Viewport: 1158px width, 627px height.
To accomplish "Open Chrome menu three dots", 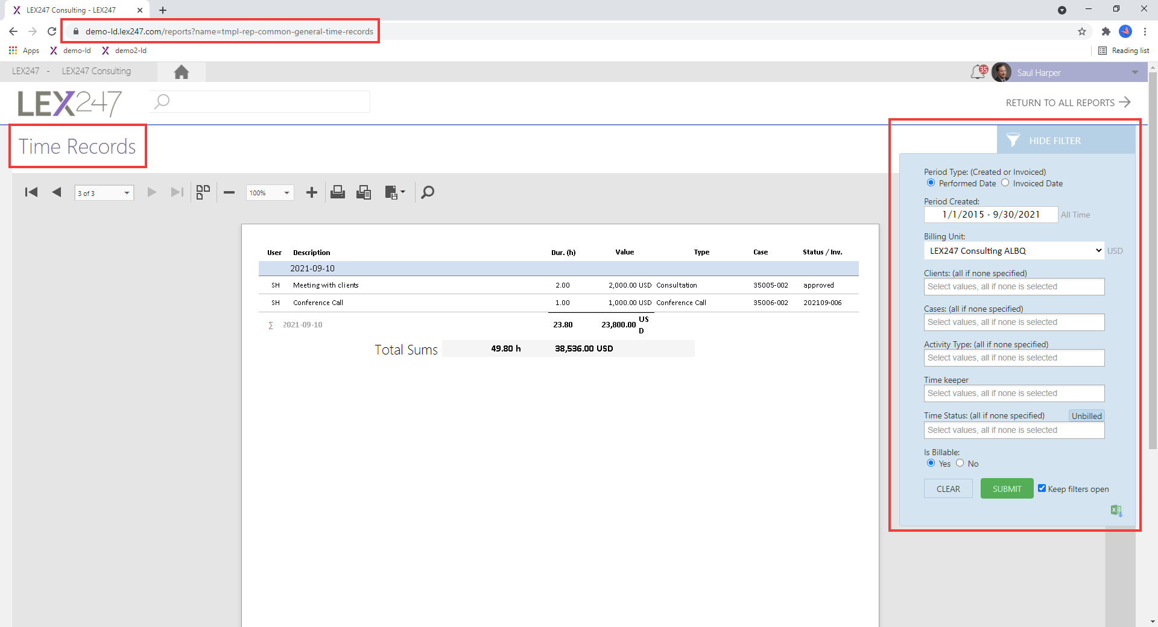I will tap(1145, 31).
